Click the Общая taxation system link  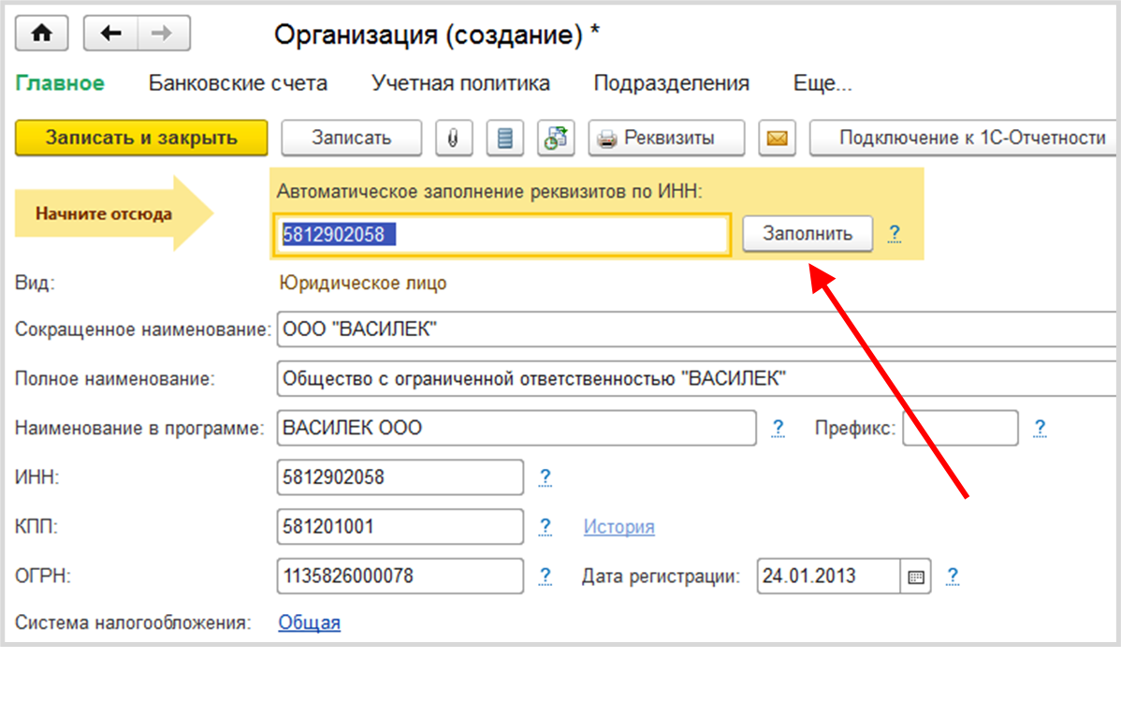point(309,622)
